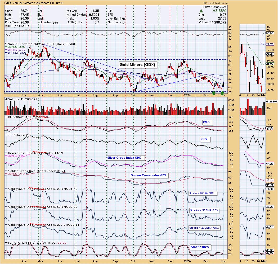Click the PMO(35,20,10) panel title
This screenshot has width=278, height=264.
(x=27, y=117)
